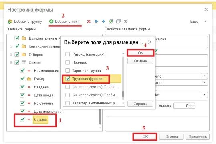
Task: Open help with question mark icon
Action: [125, 21]
